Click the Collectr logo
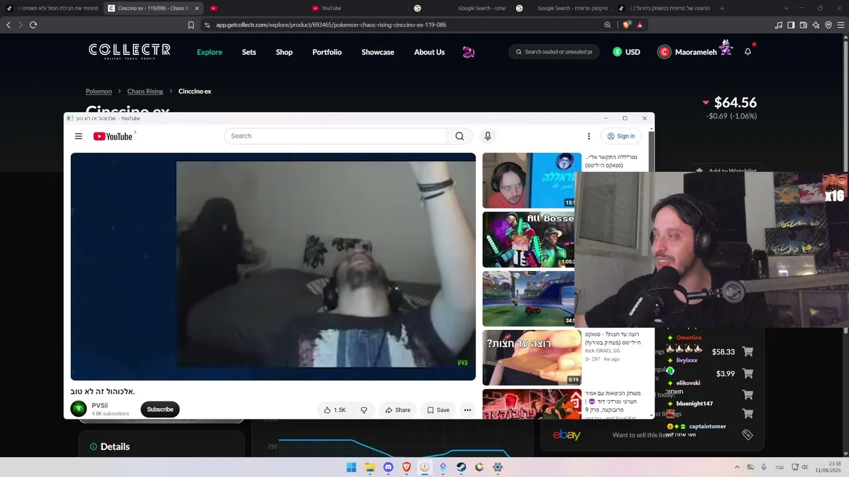Viewport: 849px width, 477px height. pos(129,51)
